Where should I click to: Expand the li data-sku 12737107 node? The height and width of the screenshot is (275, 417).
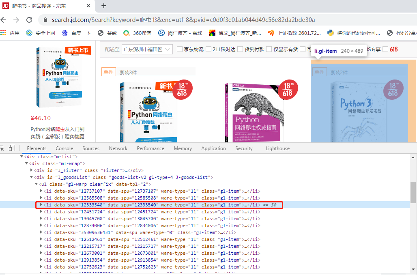[x=41, y=191]
